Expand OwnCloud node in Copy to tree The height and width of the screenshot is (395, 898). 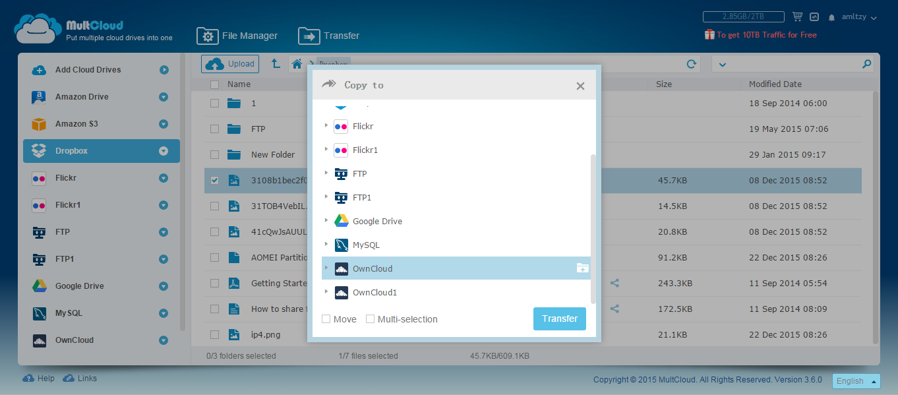pyautogui.click(x=326, y=268)
